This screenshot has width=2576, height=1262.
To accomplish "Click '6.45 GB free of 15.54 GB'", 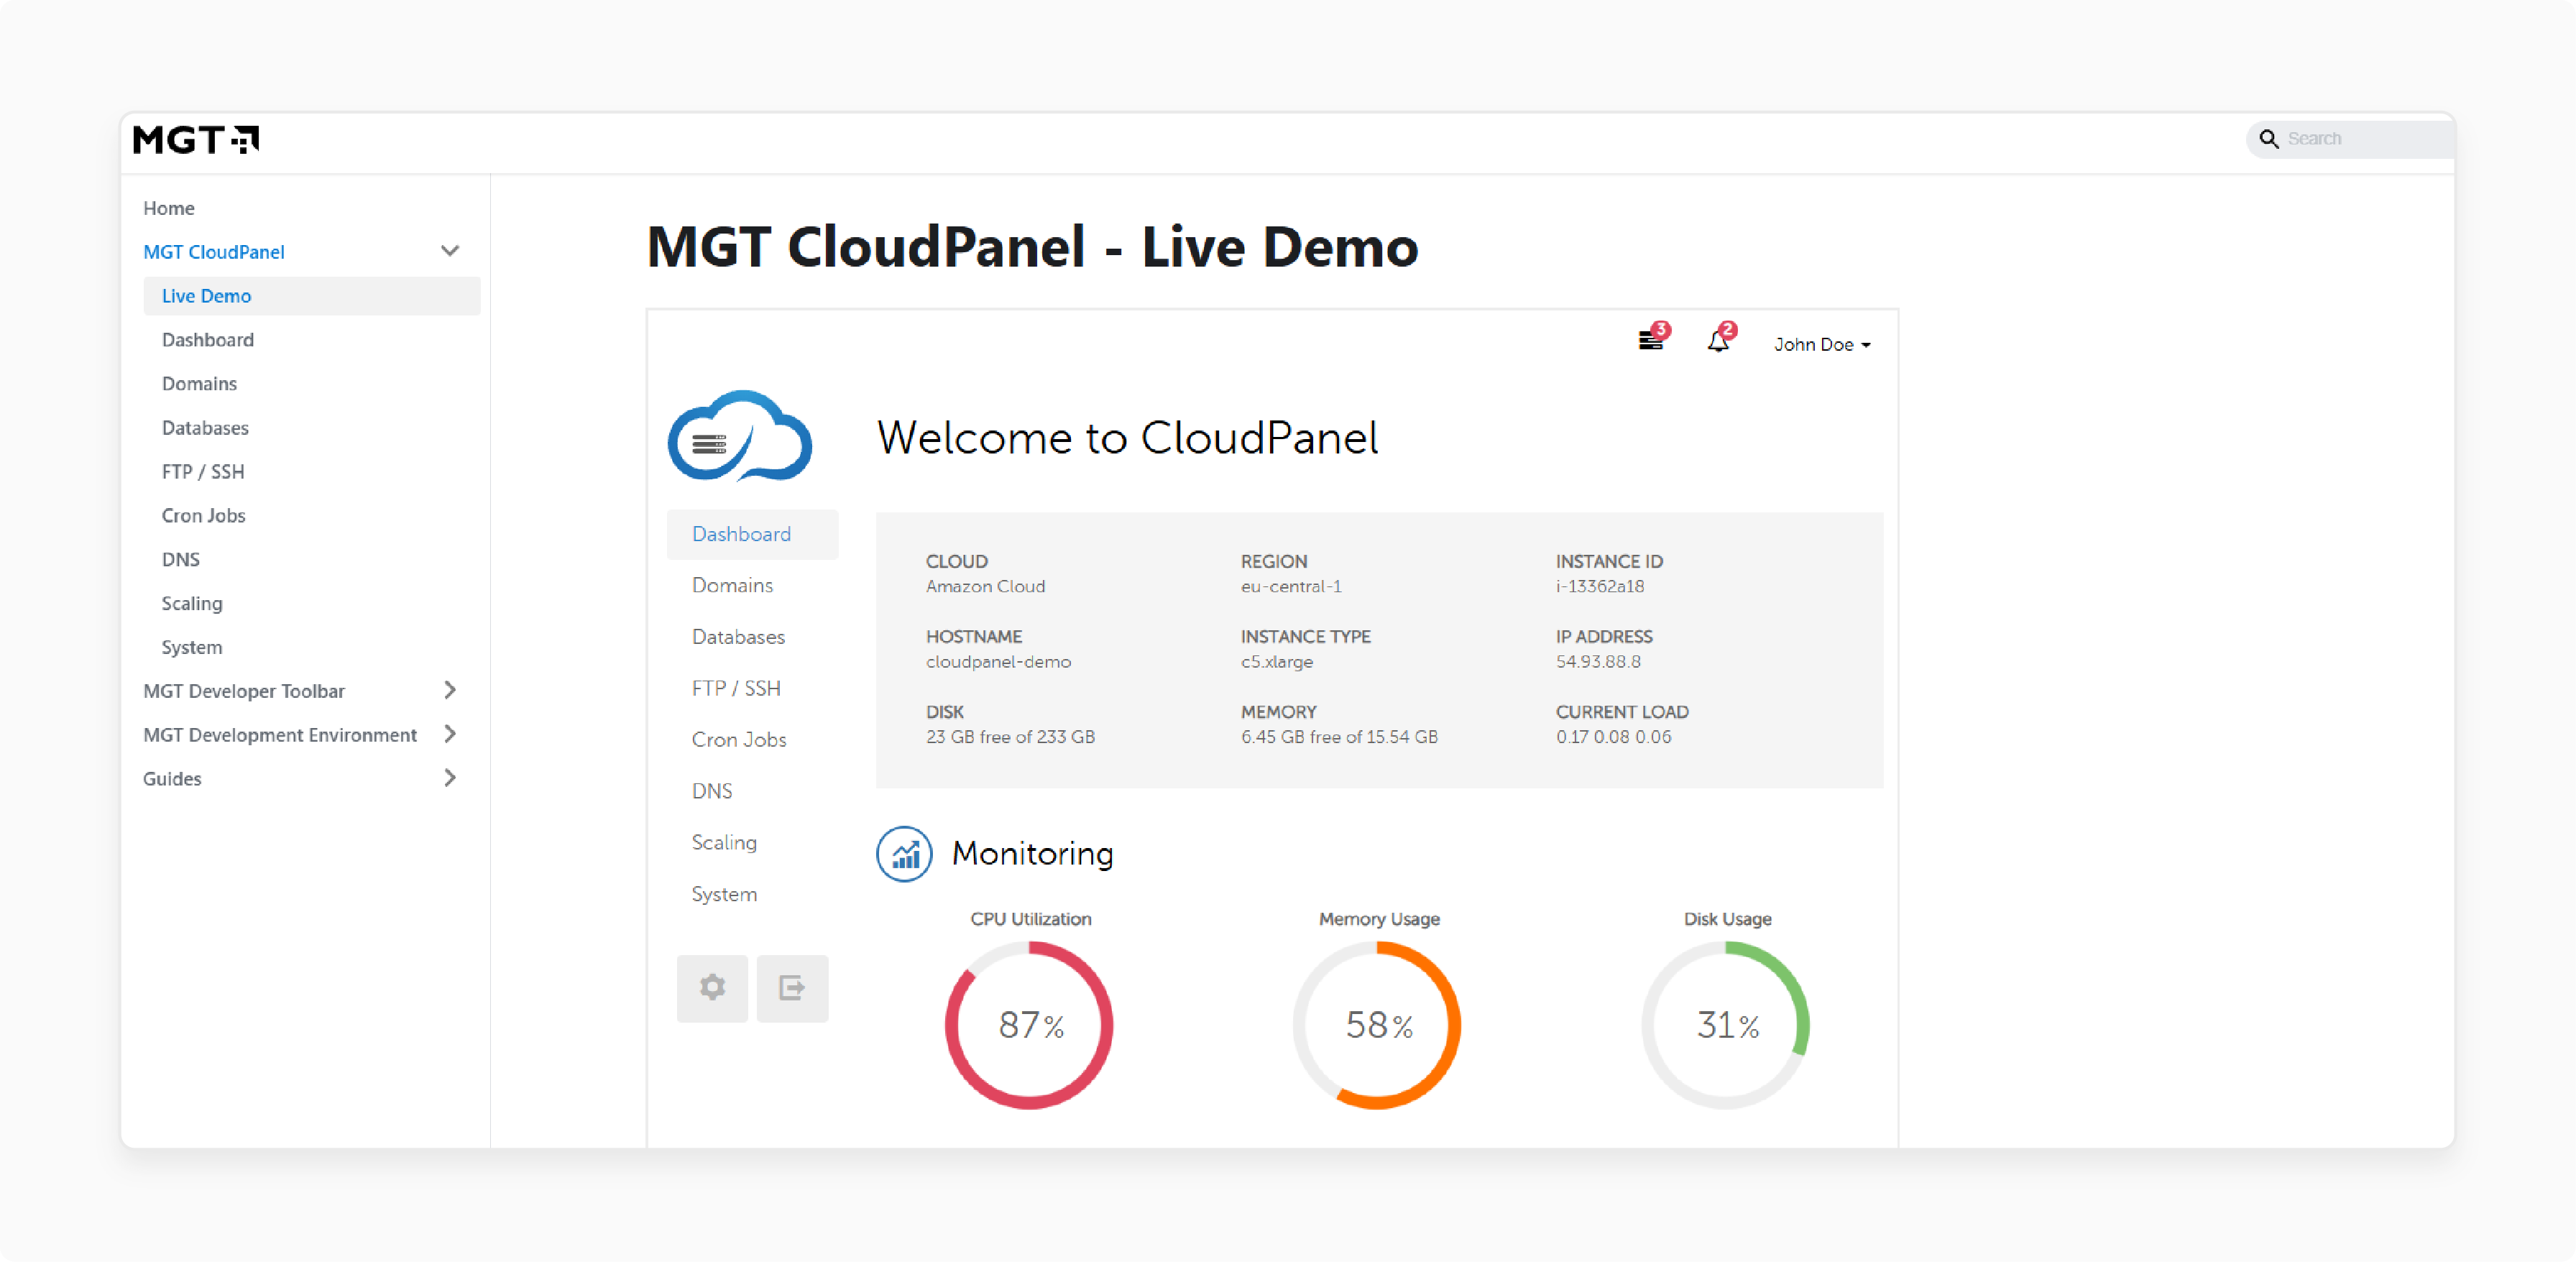I will coord(1339,737).
